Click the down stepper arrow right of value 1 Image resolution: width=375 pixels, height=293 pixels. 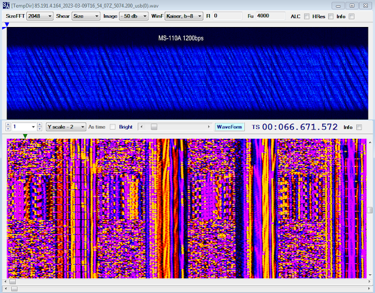pos(40,129)
